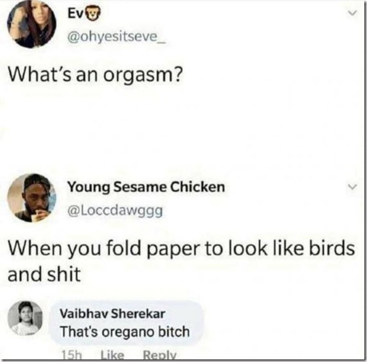
Task: Open the @ohyesitseve_ handle
Action: 117,37
